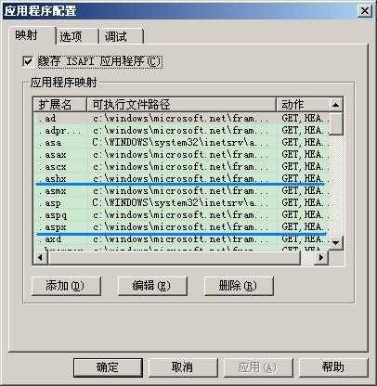The height and width of the screenshot is (386, 377).
Task: Click the 编辑 button
Action: (152, 286)
